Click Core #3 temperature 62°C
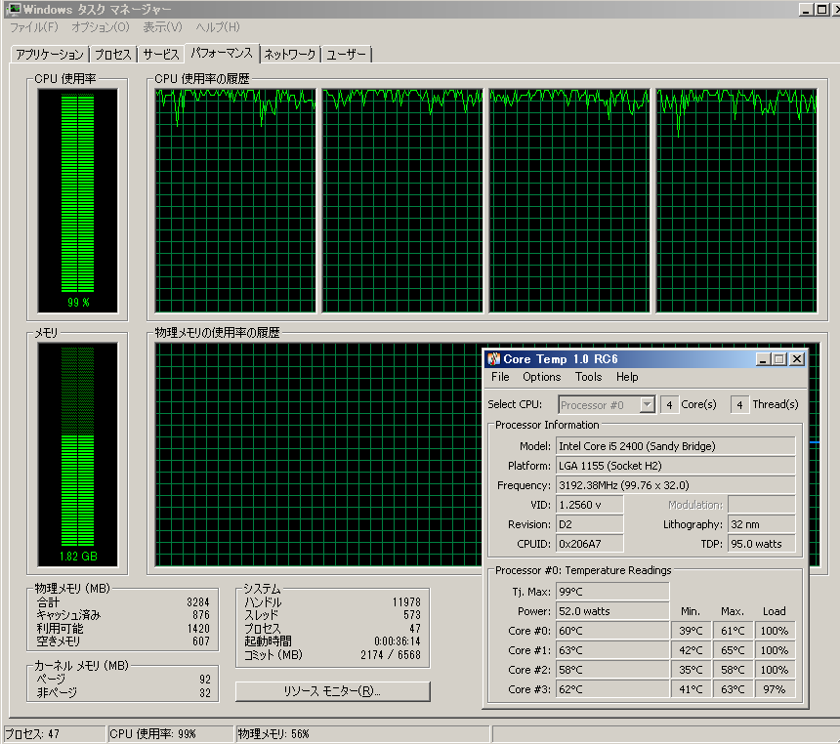Image resolution: width=840 pixels, height=744 pixels. (612, 689)
